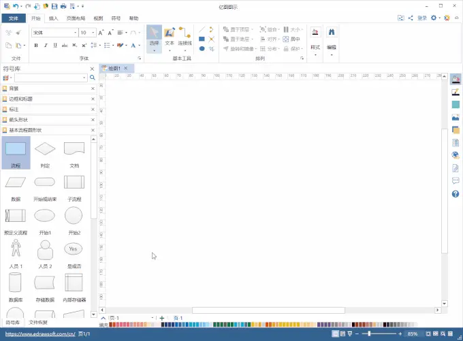The width and height of the screenshot is (463, 341).
Task: Switch to the 帮助 ribbon tab
Action: tap(133, 18)
